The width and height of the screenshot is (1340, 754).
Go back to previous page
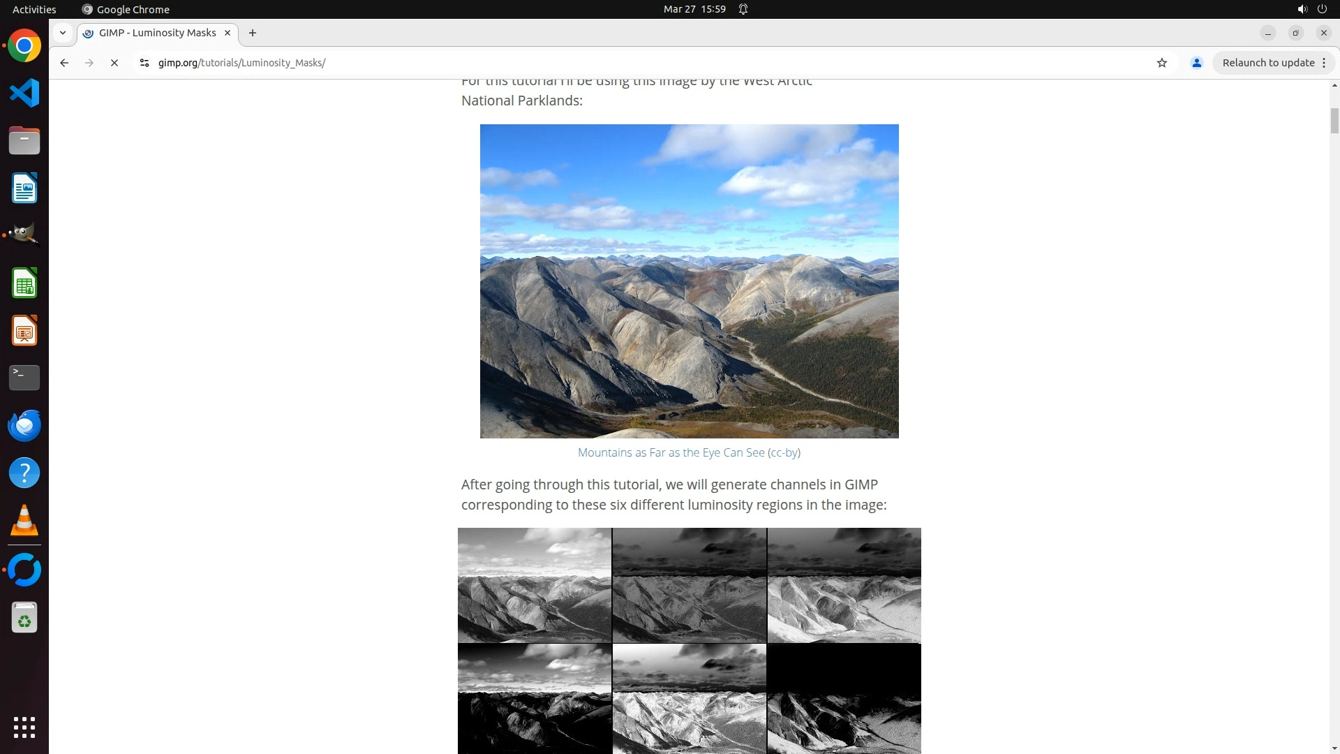tap(64, 63)
